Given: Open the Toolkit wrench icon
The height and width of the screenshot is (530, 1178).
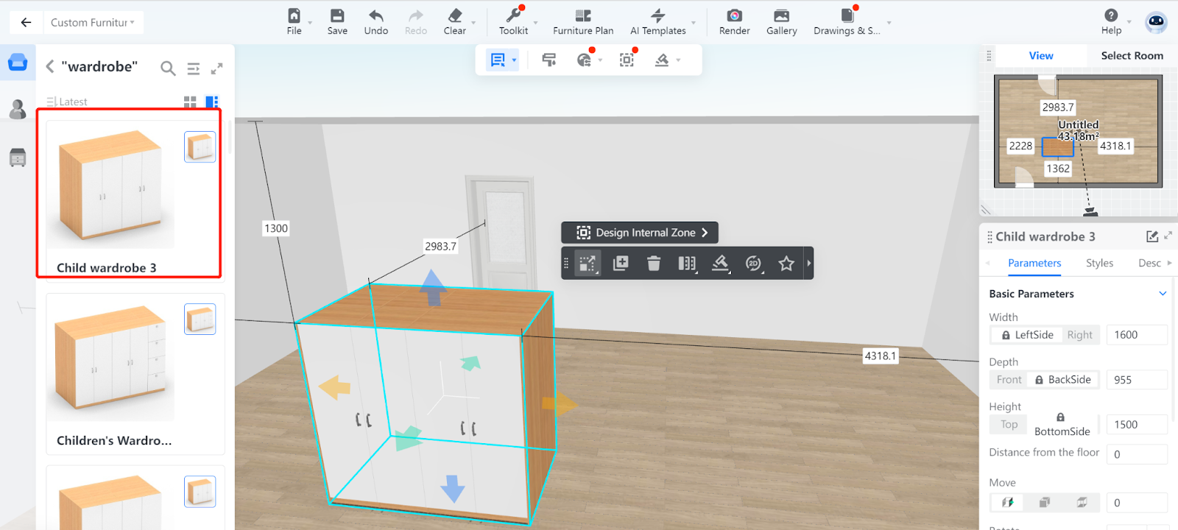Looking at the screenshot, I should [x=513, y=16].
